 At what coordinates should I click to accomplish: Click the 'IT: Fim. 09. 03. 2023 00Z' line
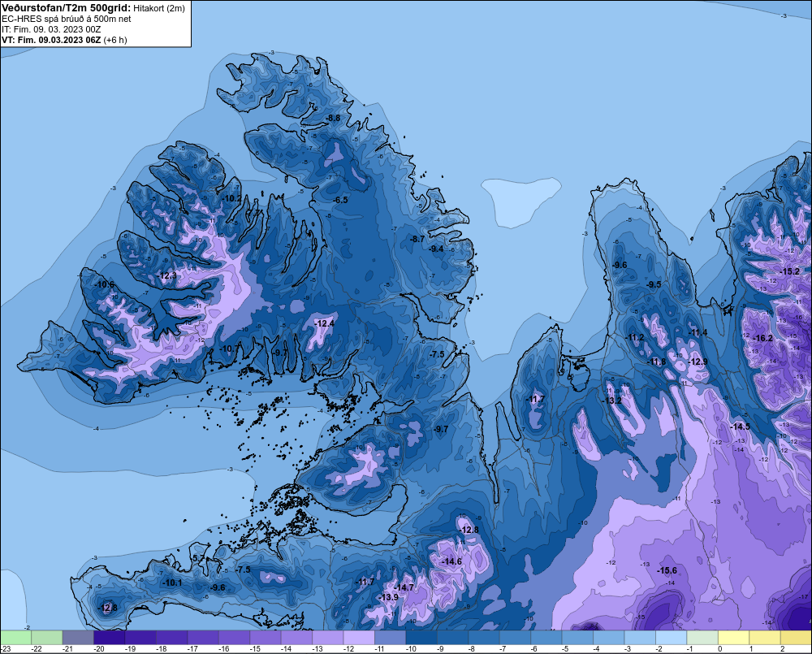click(x=51, y=29)
